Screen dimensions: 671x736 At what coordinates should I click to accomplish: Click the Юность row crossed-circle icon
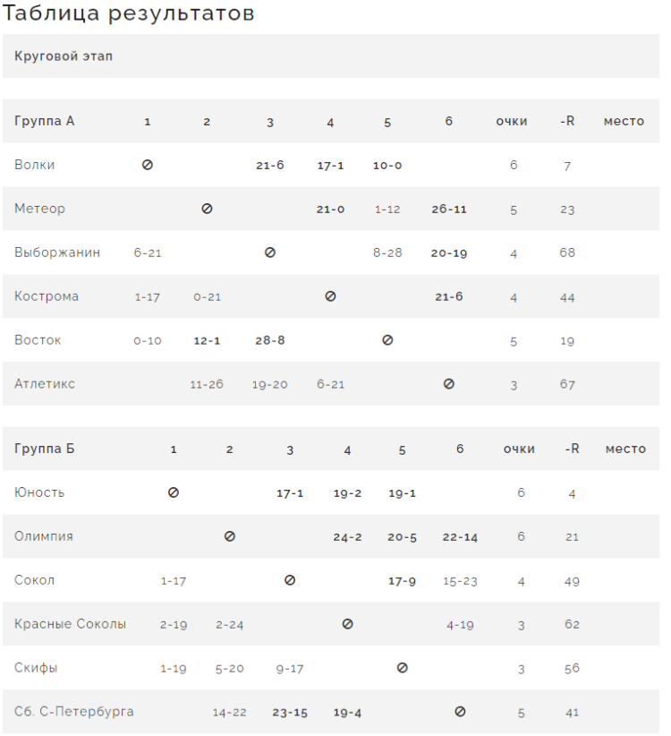174,492
